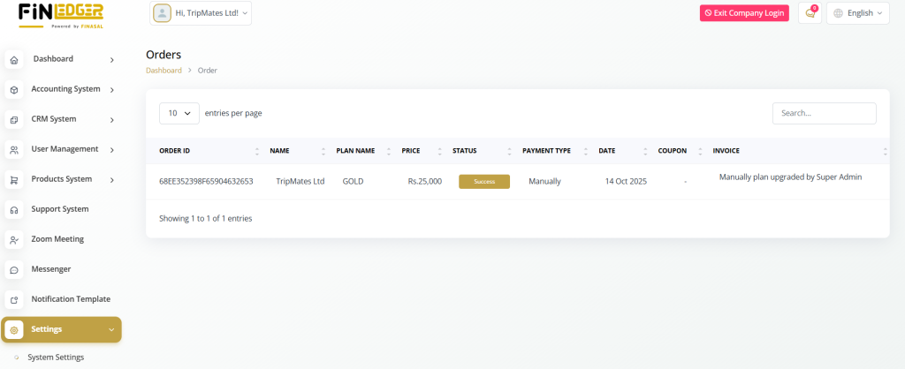905x369 pixels.
Task: Go to Dashboard via breadcrumb link
Action: click(x=164, y=70)
